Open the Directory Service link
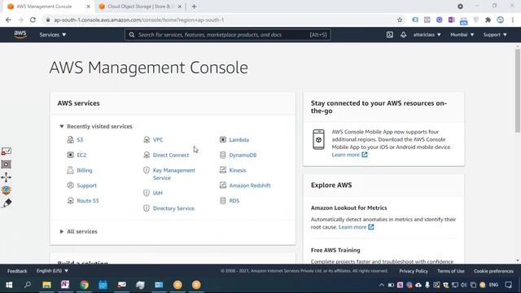 173,208
